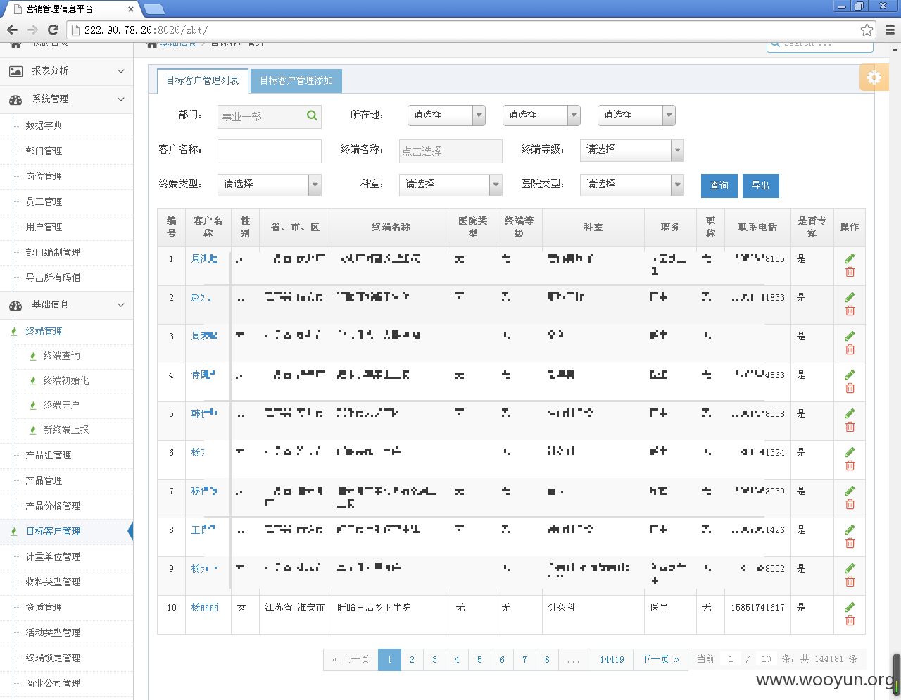Open the Chrome menu hamburger icon
The image size is (901, 700).
890,30
